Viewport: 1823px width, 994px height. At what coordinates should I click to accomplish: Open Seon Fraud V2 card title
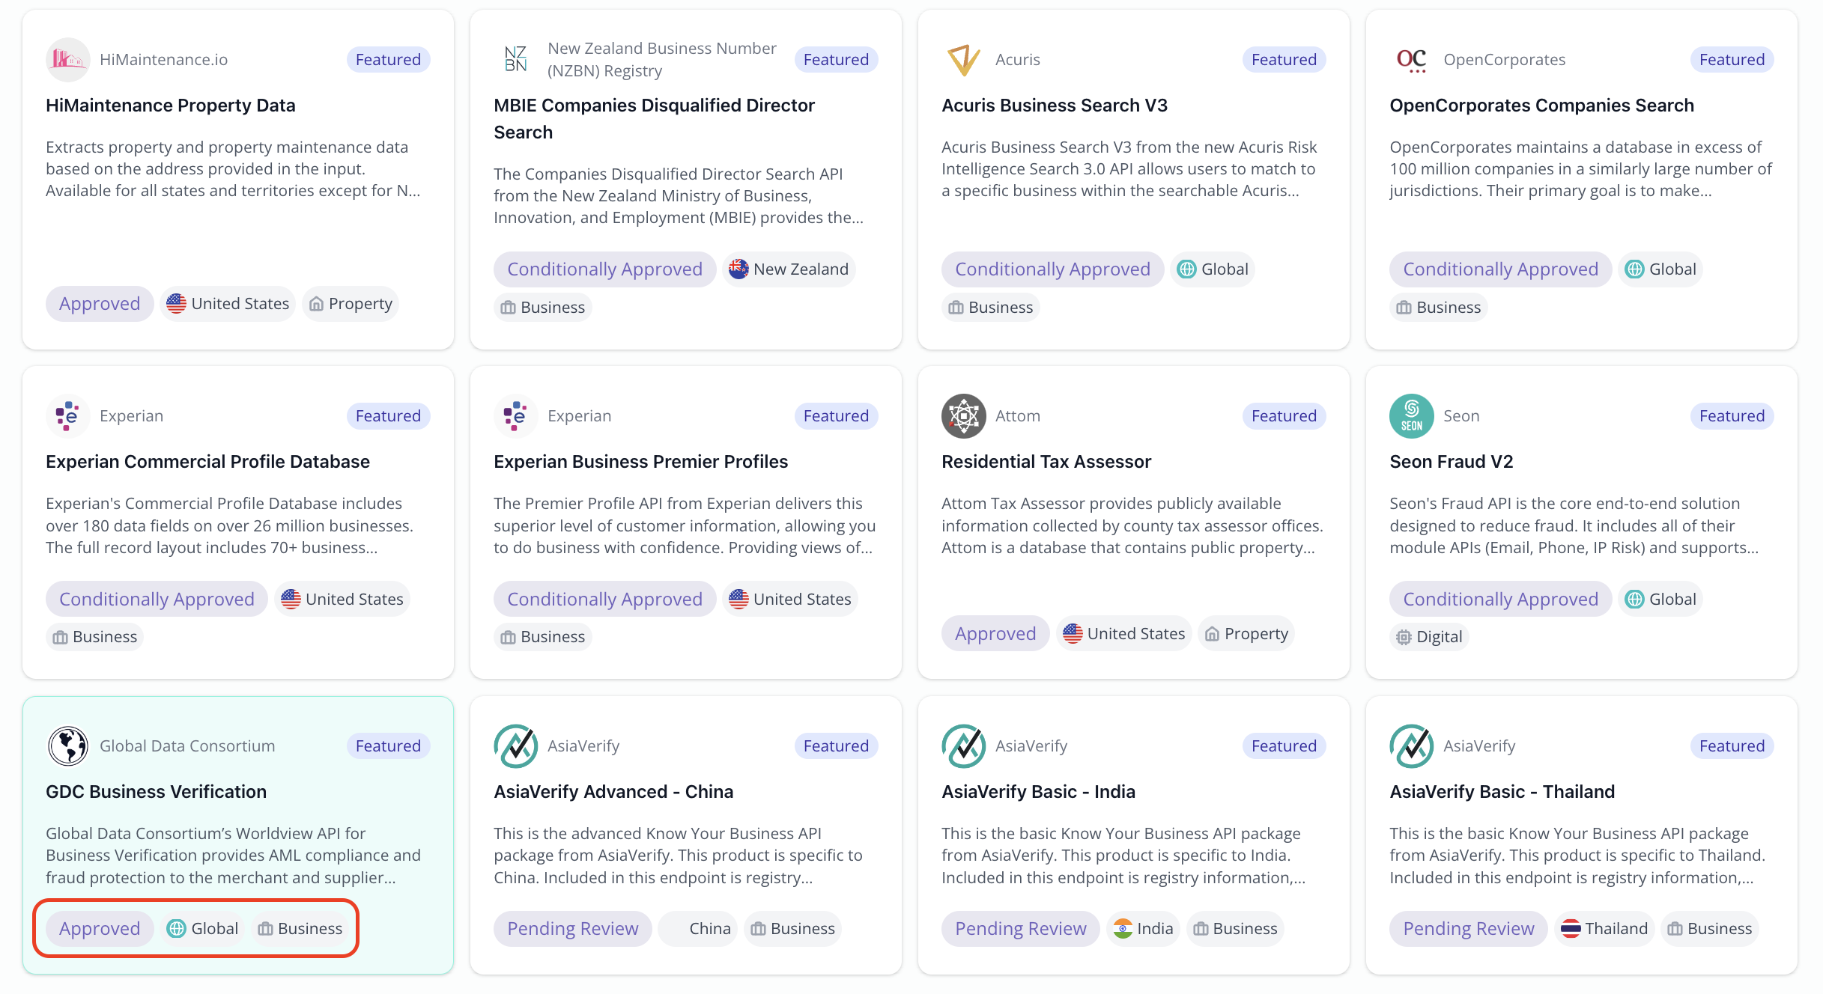tap(1452, 462)
